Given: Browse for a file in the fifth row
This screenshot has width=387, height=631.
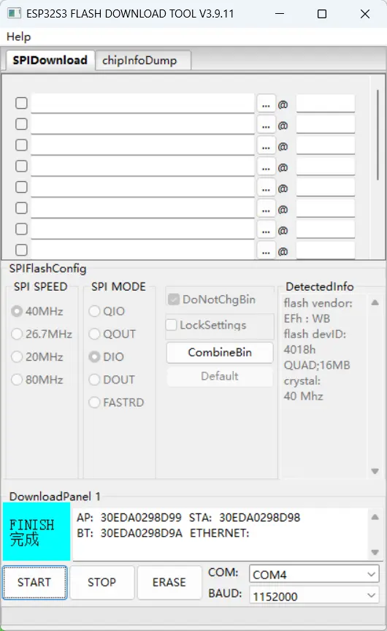Looking at the screenshot, I should (266, 188).
